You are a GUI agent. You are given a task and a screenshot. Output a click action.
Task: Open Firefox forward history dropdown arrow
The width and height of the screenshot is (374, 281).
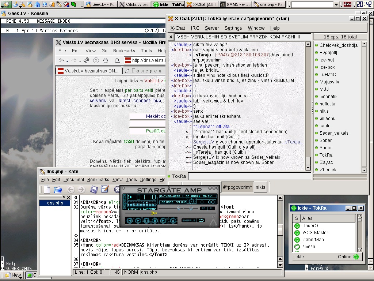(x=80, y=61)
